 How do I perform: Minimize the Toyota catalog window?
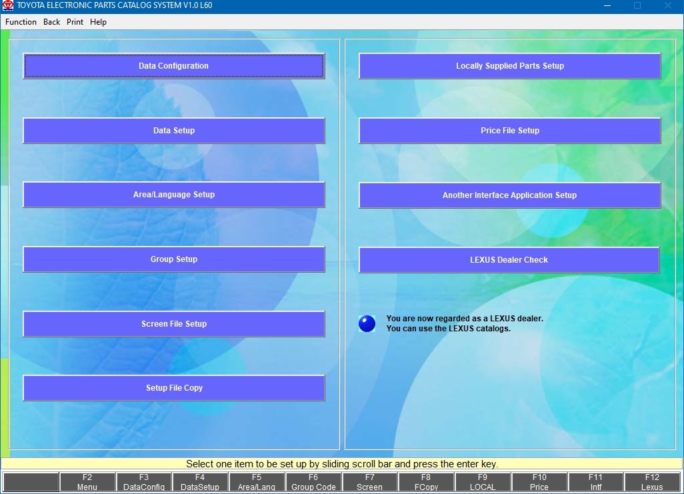pyautogui.click(x=607, y=5)
